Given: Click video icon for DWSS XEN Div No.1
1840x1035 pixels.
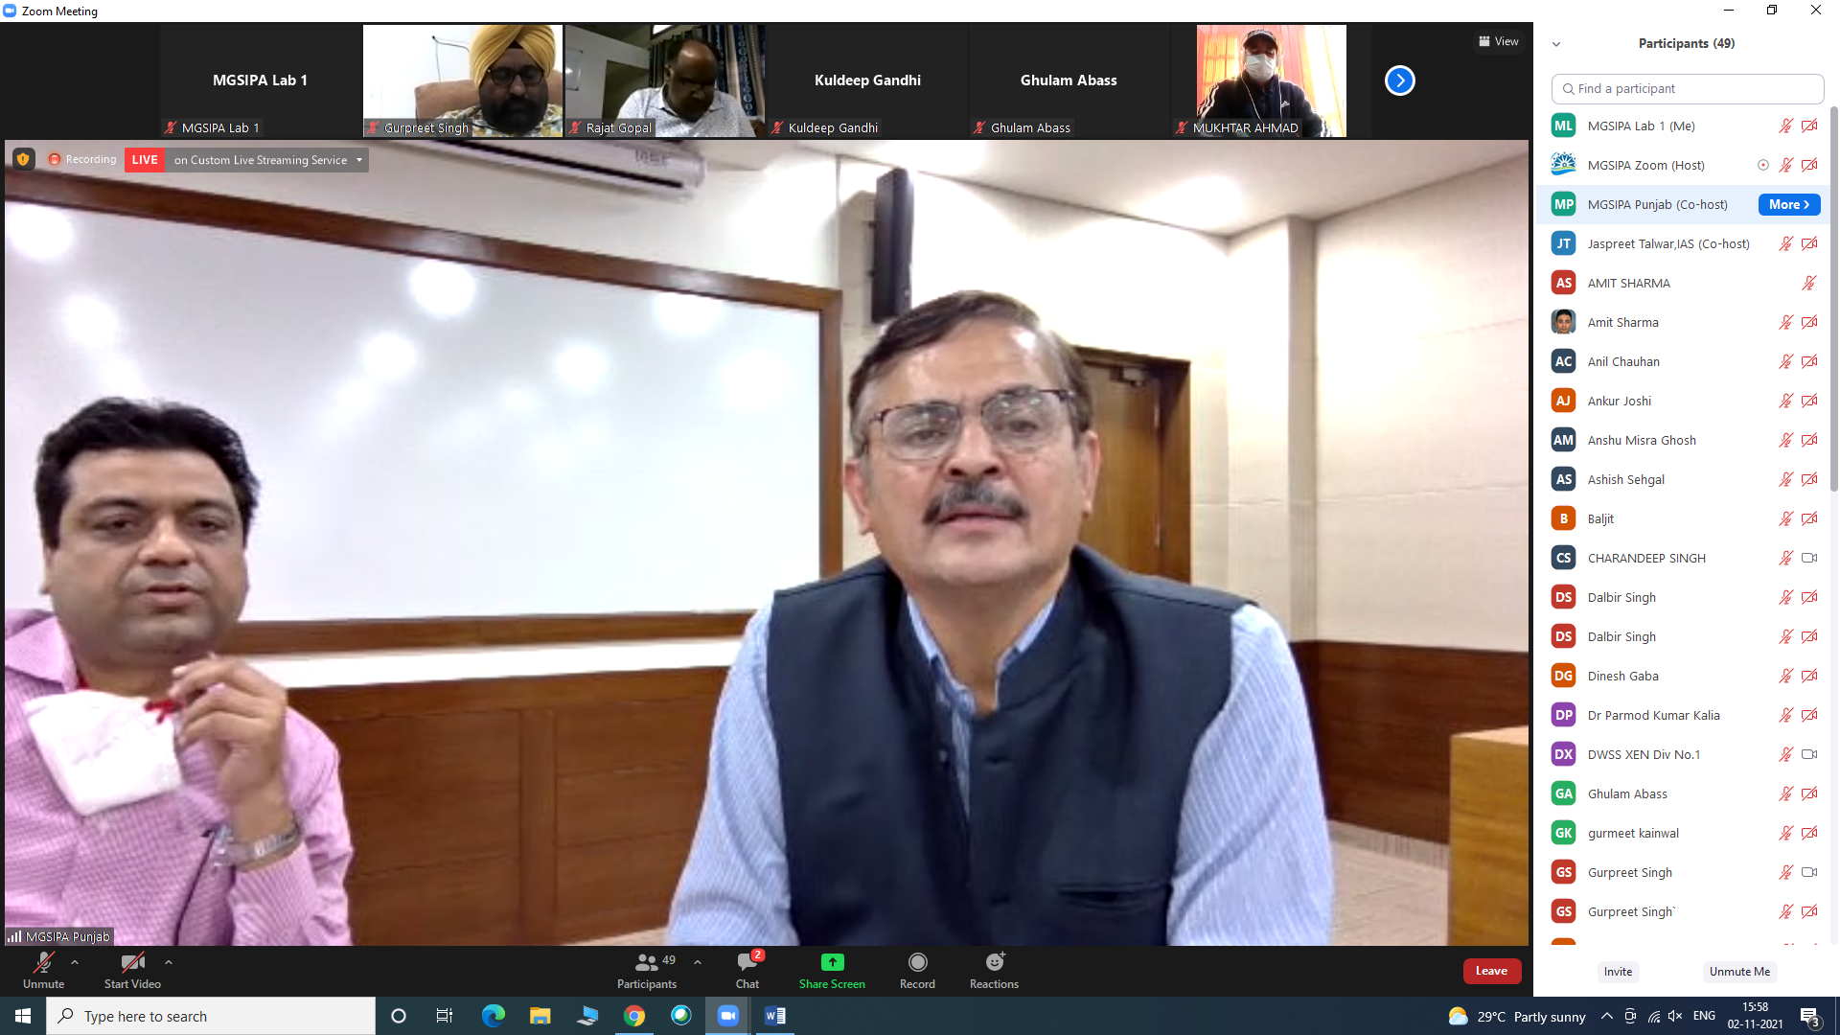Looking at the screenshot, I should (1809, 754).
